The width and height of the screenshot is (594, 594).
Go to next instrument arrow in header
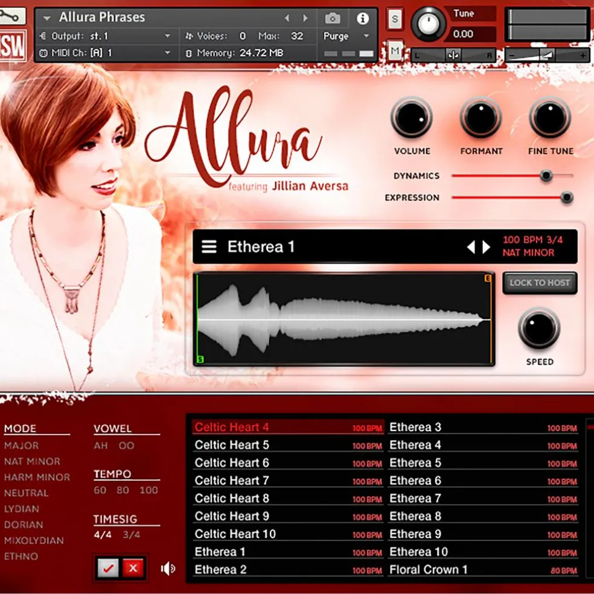click(x=305, y=18)
